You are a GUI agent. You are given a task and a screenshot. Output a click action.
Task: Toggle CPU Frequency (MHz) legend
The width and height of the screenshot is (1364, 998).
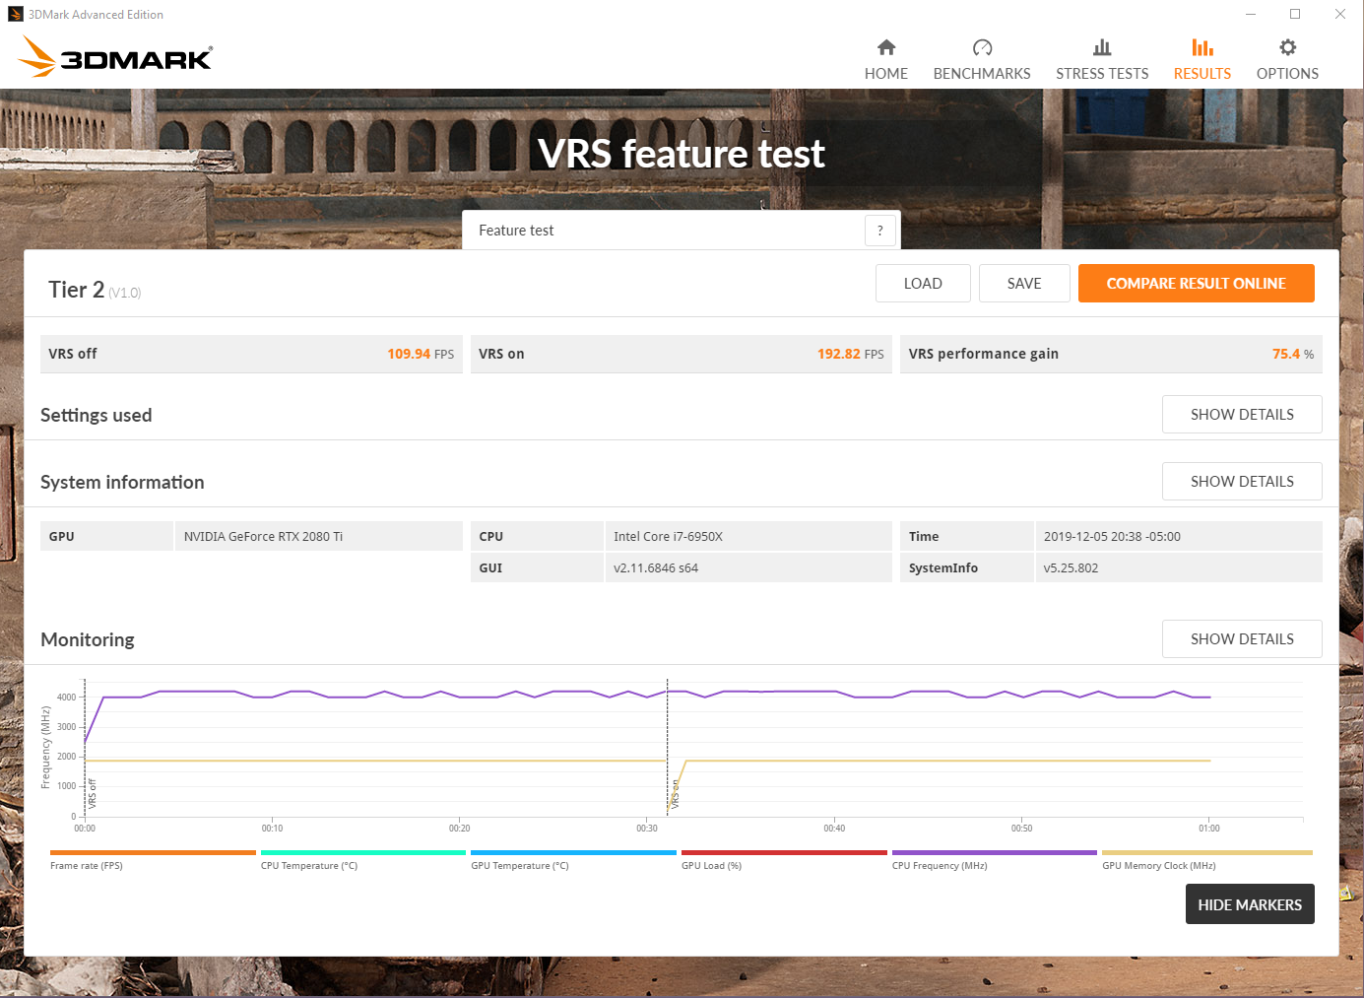pos(995,859)
